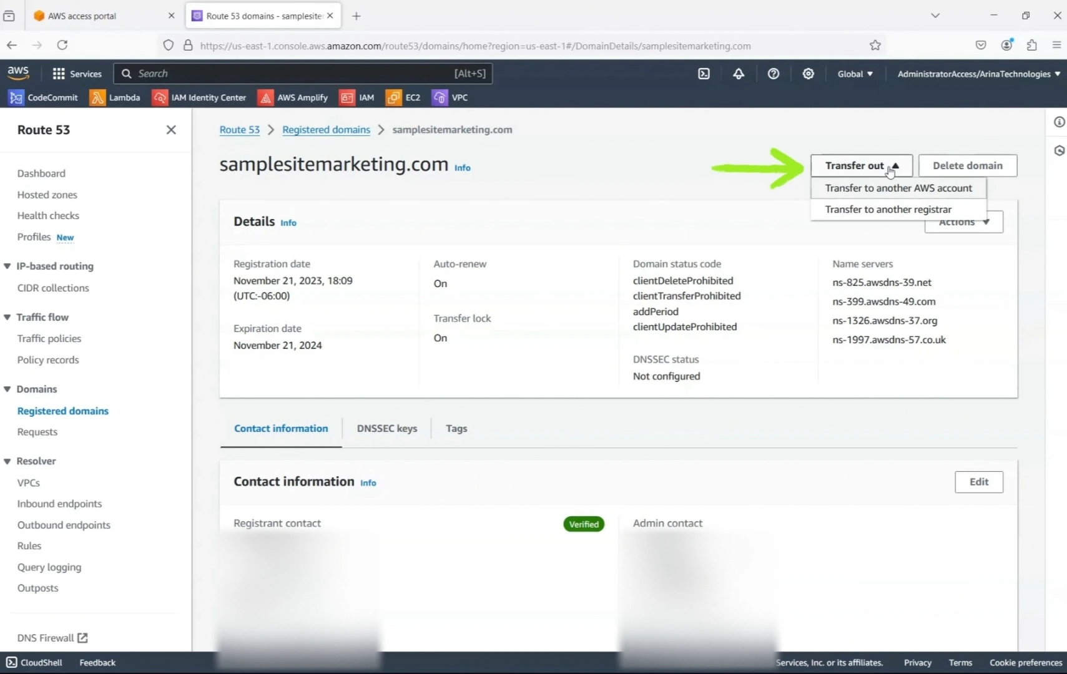Open Info link beside domain name title
The width and height of the screenshot is (1067, 674).
pyautogui.click(x=463, y=168)
